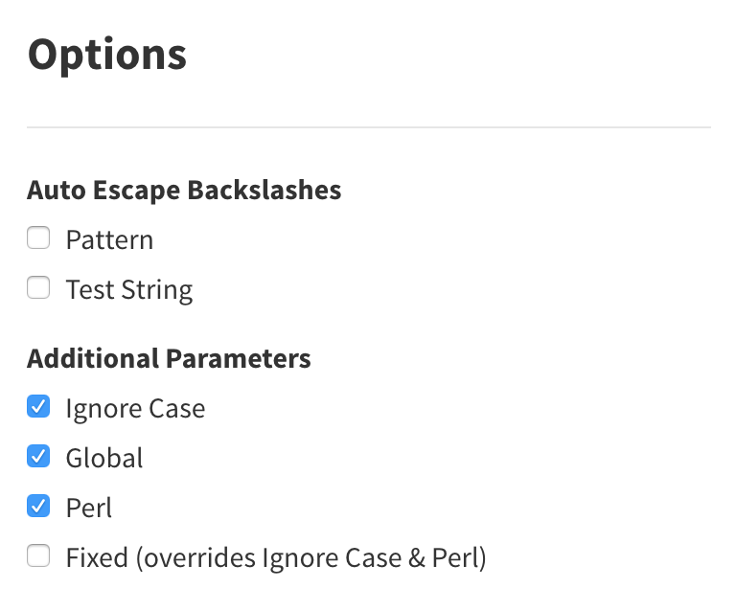Screen dimensions: 736x611
Task: Click the "Global" label text
Action: (x=104, y=458)
